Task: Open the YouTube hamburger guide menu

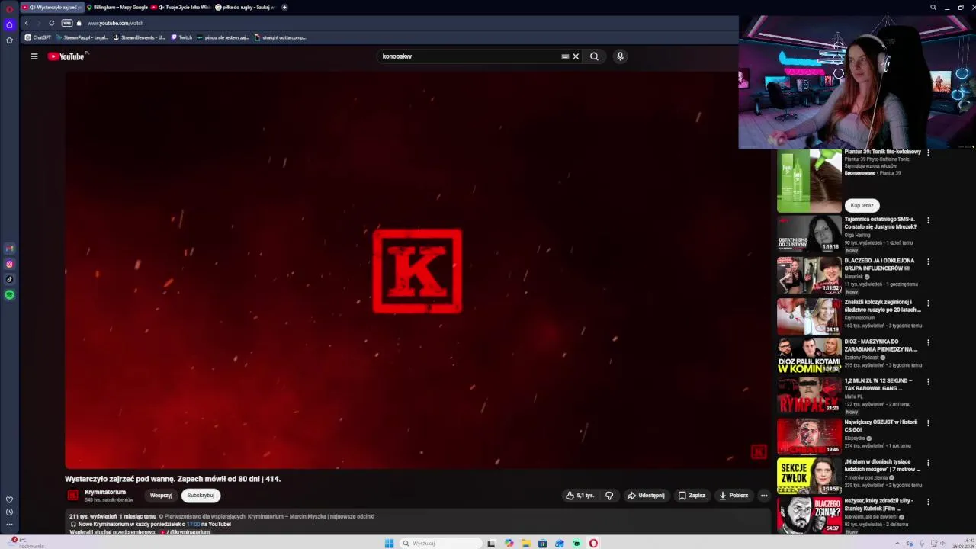Action: tap(34, 56)
